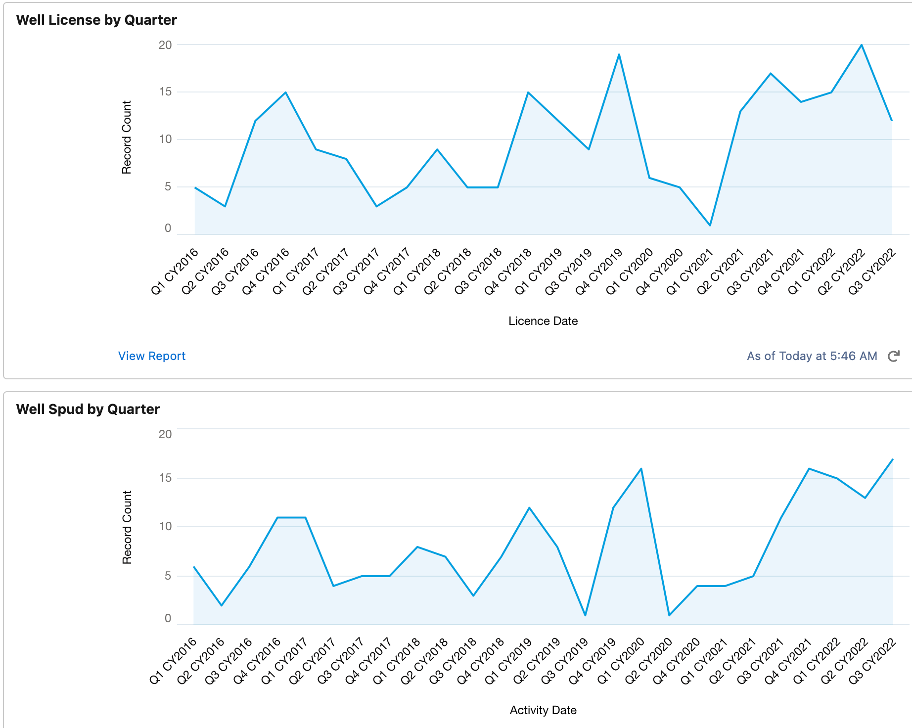Click Q3 CY2019 low point in Spud chart
Screen dimensions: 912x728
(x=586, y=615)
